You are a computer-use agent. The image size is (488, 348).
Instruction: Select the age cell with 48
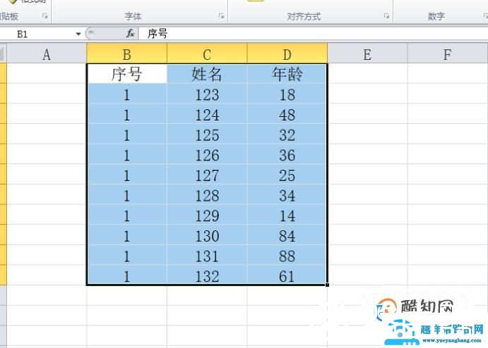coord(287,114)
